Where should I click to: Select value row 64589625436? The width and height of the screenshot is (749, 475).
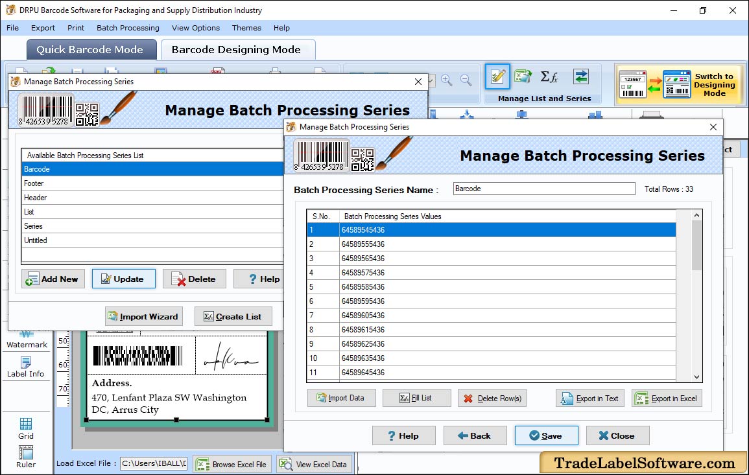click(x=492, y=344)
